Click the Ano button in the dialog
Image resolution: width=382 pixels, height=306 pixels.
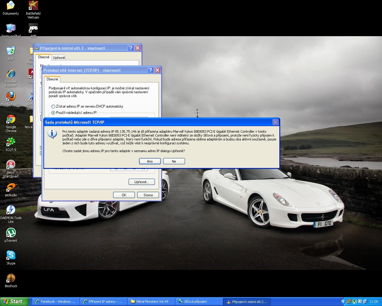point(150,161)
